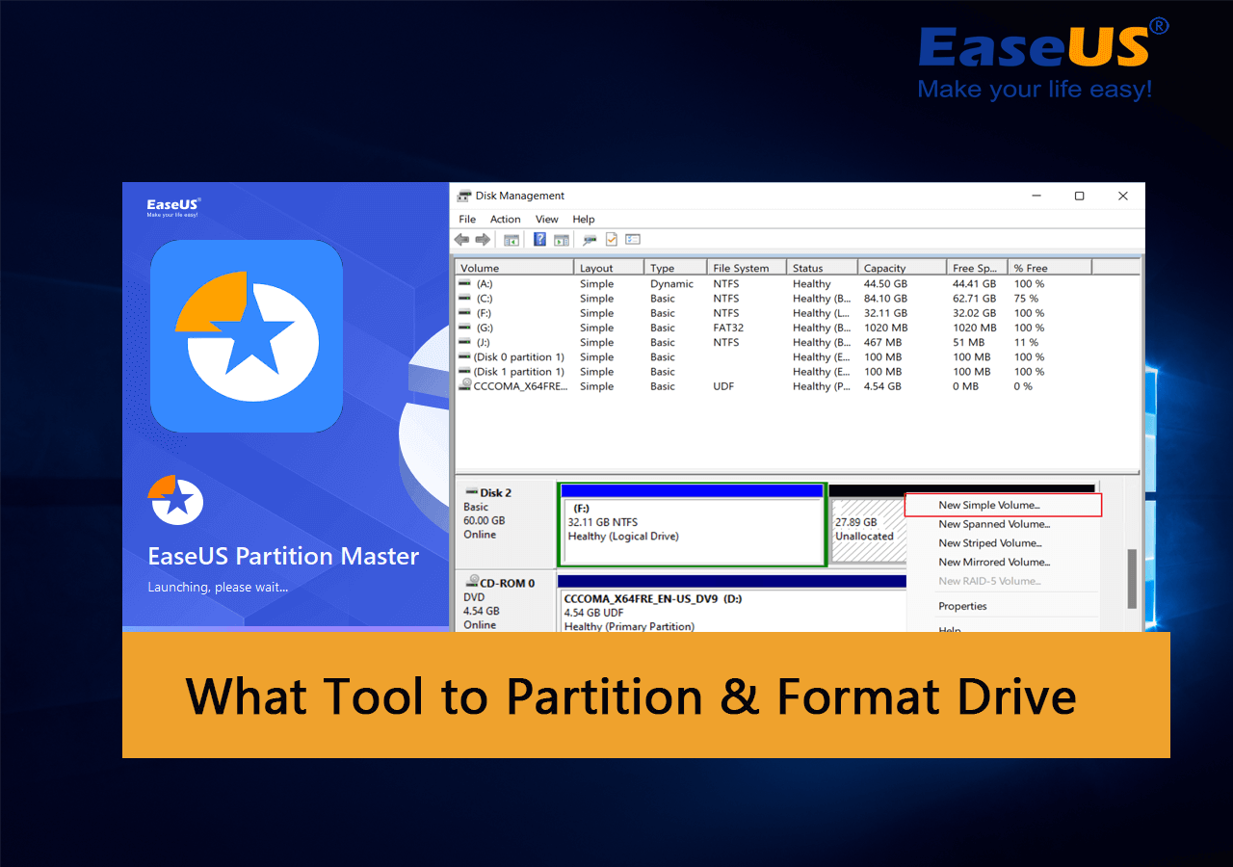Screen dimensions: 1233x867
Task: Click the drive icon next to (A:) volume
Action: (465, 283)
